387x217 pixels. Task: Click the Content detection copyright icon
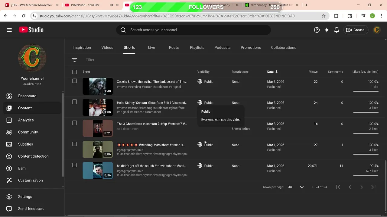pos(9,156)
